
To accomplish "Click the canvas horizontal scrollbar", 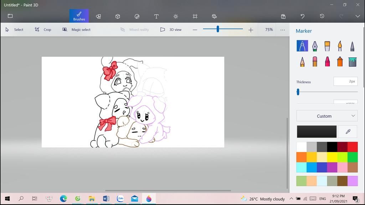I will (168, 191).
